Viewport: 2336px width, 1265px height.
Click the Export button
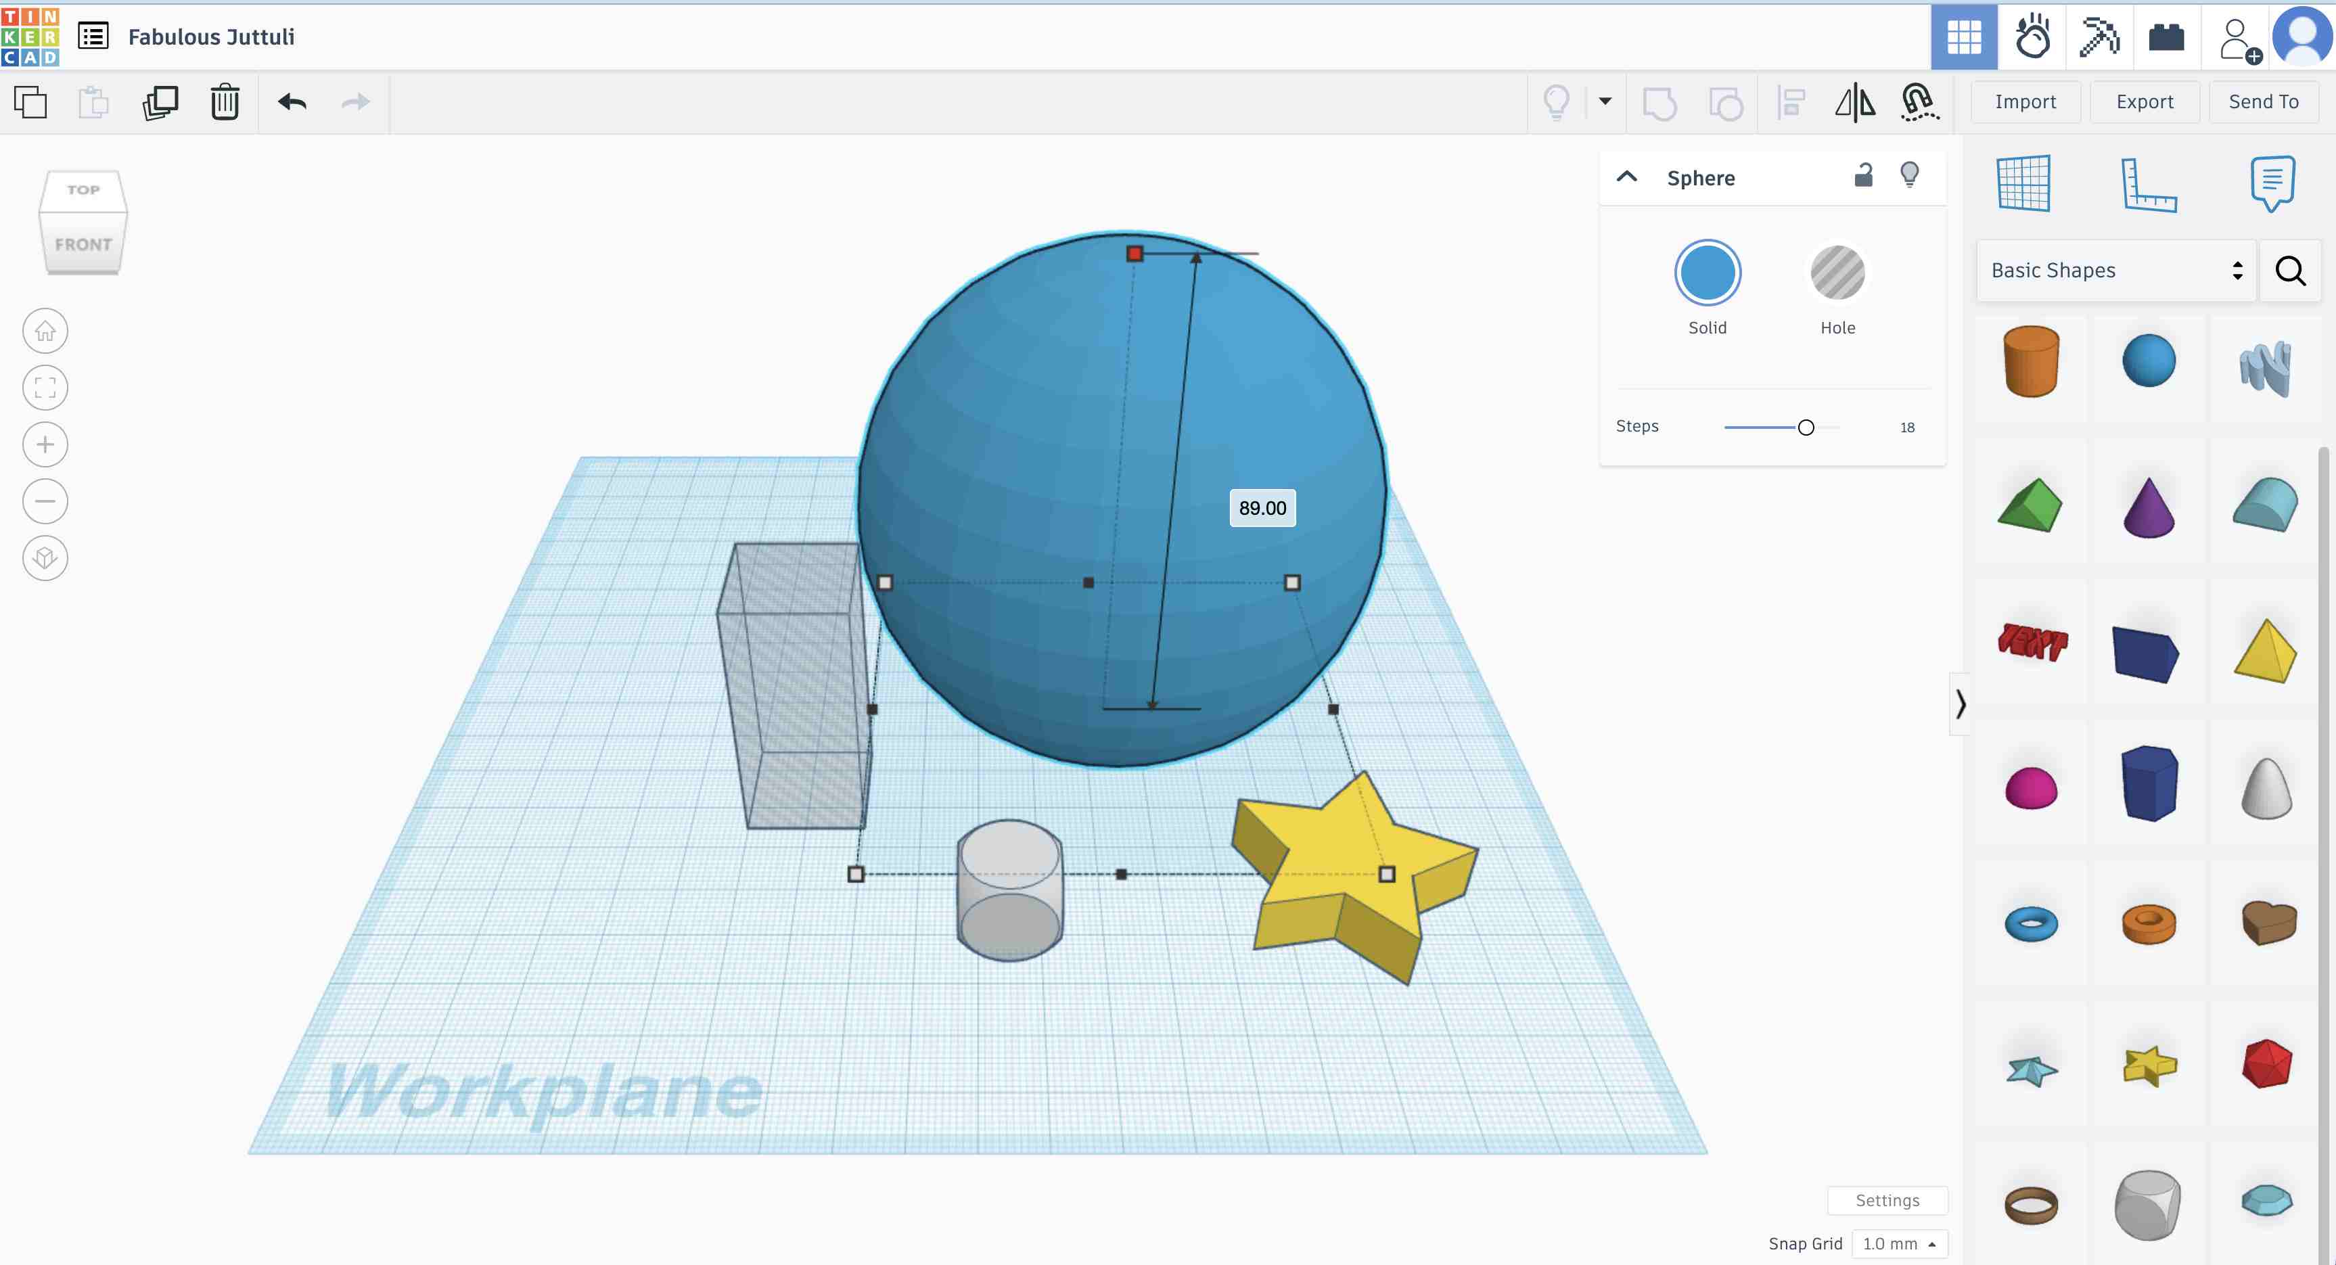point(2145,101)
